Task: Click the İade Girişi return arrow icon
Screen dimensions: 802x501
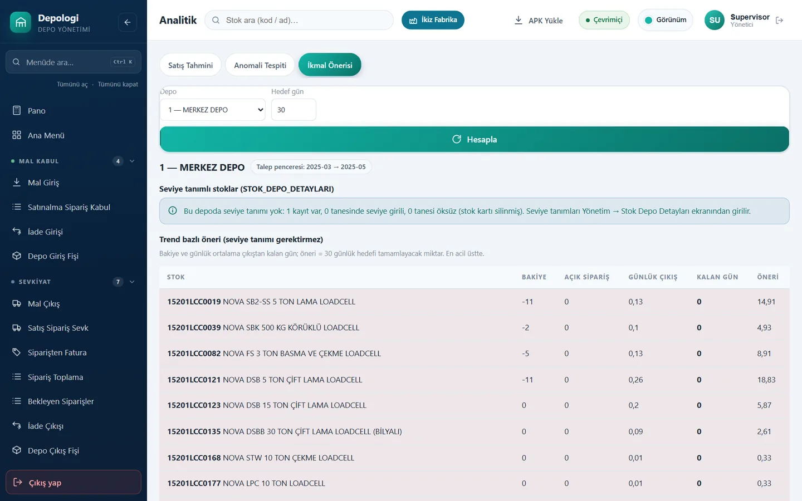Action: (x=17, y=231)
